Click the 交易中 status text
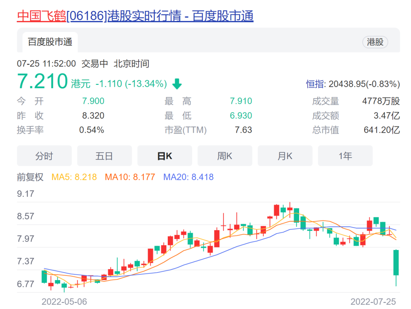The width and height of the screenshot is (411, 309). pos(95,64)
